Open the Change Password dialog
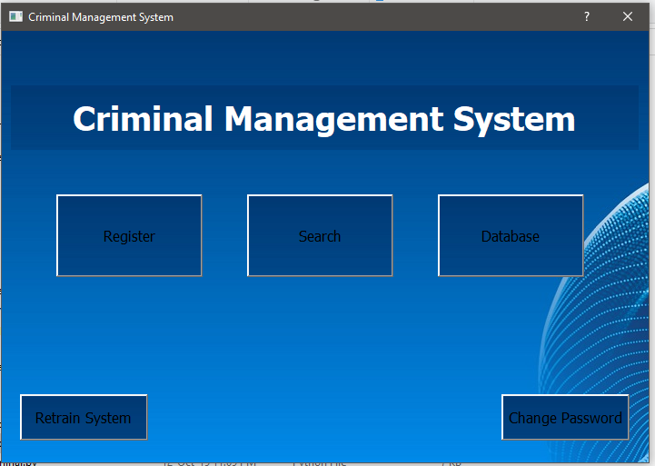Image resolution: width=655 pixels, height=466 pixels. click(565, 417)
